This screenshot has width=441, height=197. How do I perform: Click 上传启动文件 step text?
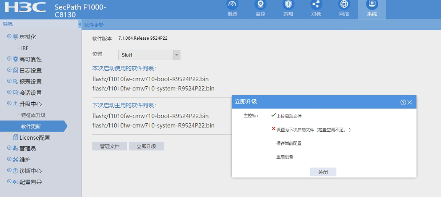289,116
